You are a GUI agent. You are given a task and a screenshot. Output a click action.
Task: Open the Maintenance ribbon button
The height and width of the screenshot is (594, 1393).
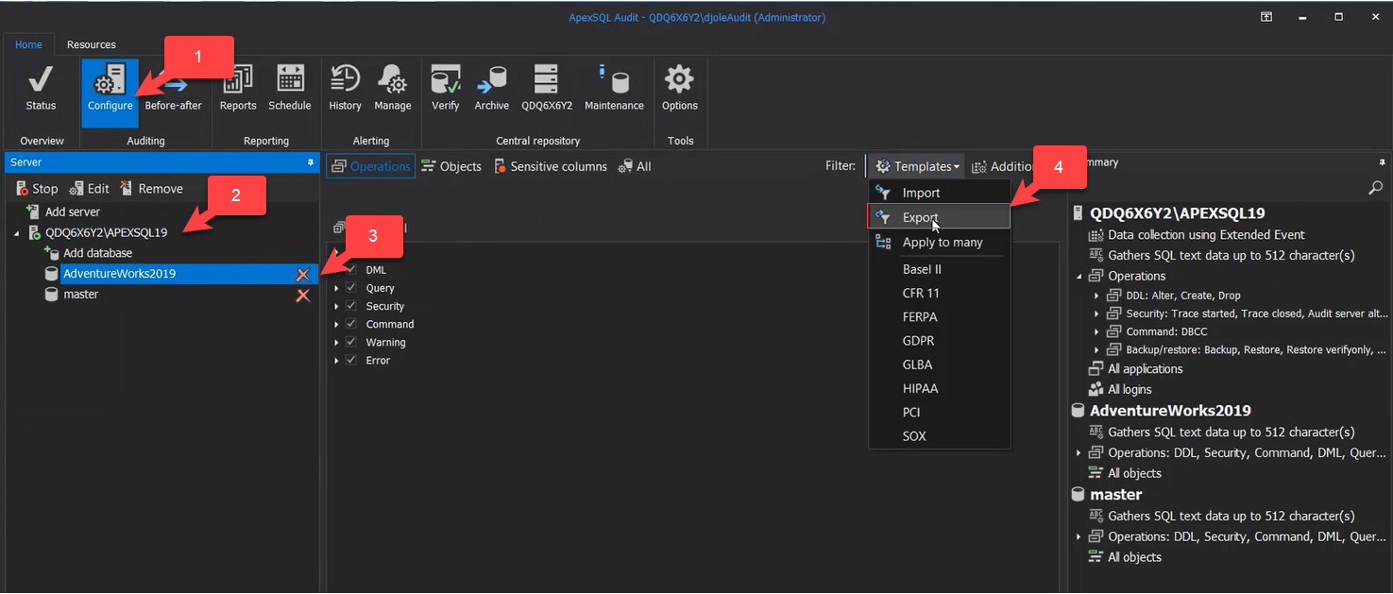point(614,89)
